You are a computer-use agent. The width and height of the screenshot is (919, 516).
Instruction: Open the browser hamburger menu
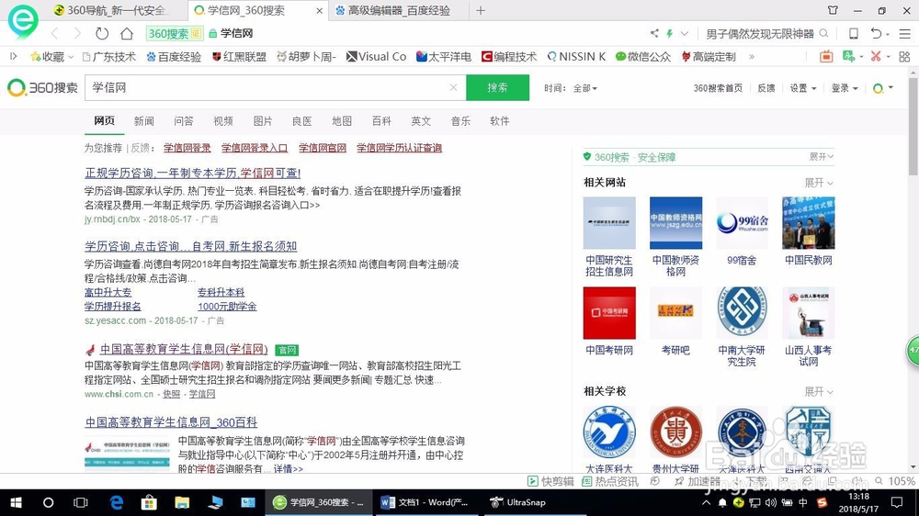(x=904, y=34)
